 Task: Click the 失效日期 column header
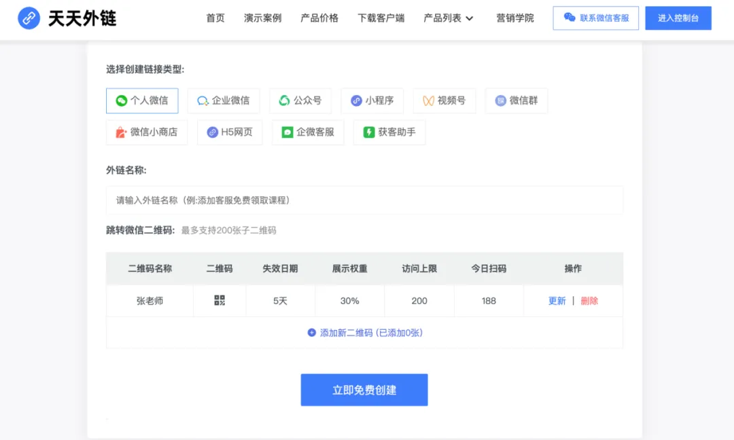point(280,268)
